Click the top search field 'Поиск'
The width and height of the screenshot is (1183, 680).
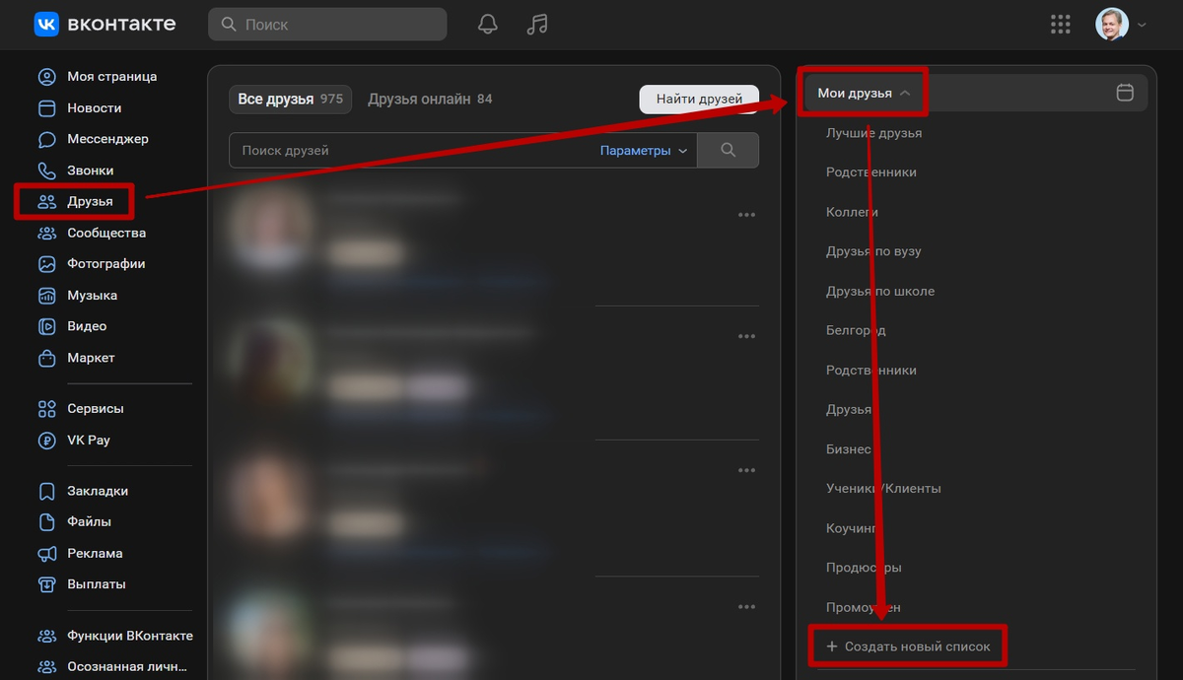pyautogui.click(x=327, y=24)
